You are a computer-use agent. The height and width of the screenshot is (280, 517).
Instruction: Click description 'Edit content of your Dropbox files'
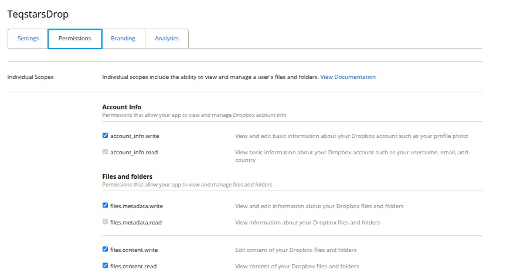296,250
